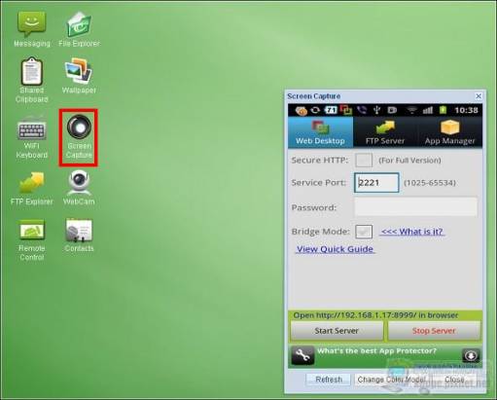This screenshot has width=497, height=400.
Task: Click the Stop Server button
Action: pos(434,331)
